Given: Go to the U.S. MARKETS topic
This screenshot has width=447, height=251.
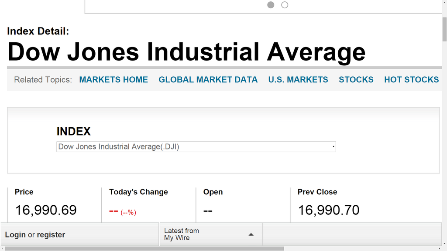Looking at the screenshot, I should click(x=298, y=80).
